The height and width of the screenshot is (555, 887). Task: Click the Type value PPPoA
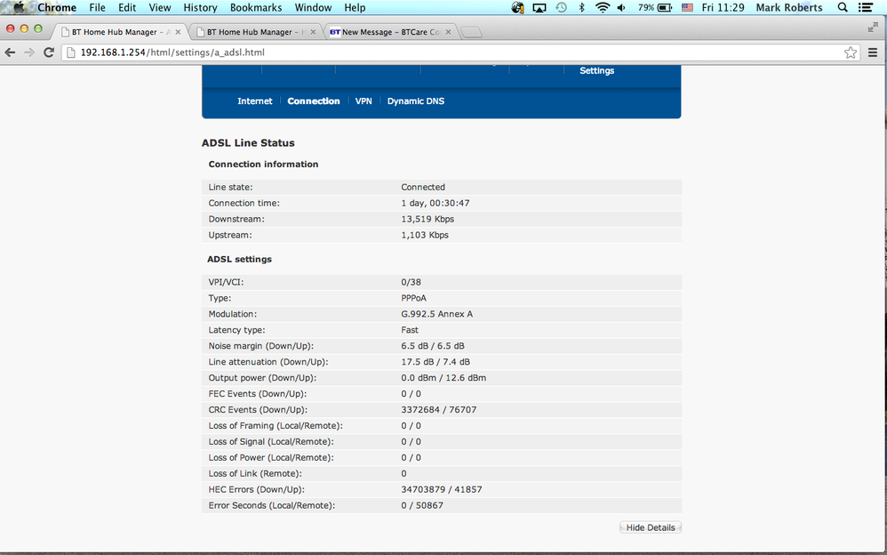click(x=414, y=298)
